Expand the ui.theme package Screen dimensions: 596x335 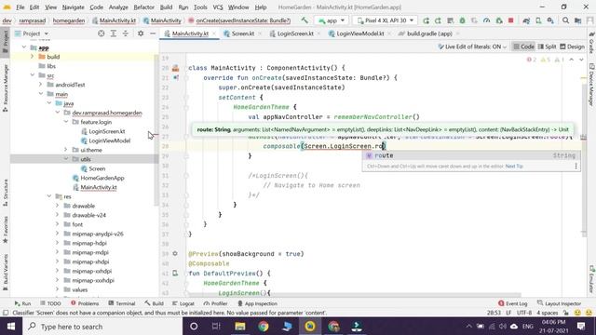66,150
